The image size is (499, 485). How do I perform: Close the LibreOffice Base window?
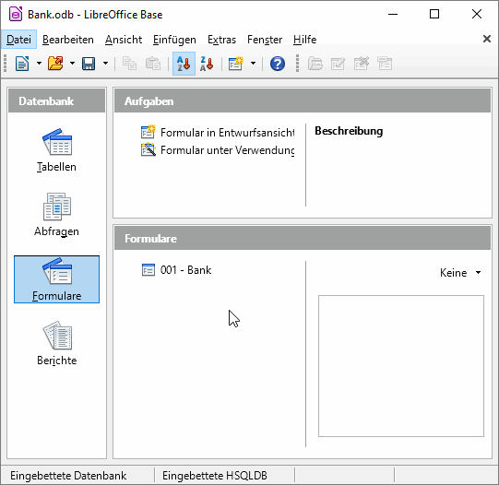coord(477,15)
